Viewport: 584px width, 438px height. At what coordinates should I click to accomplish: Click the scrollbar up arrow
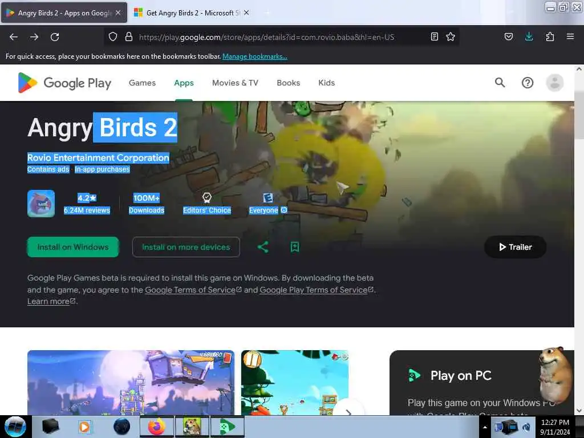[579, 69]
